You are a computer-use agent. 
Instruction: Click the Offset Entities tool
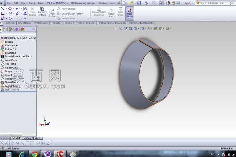click(x=52, y=13)
